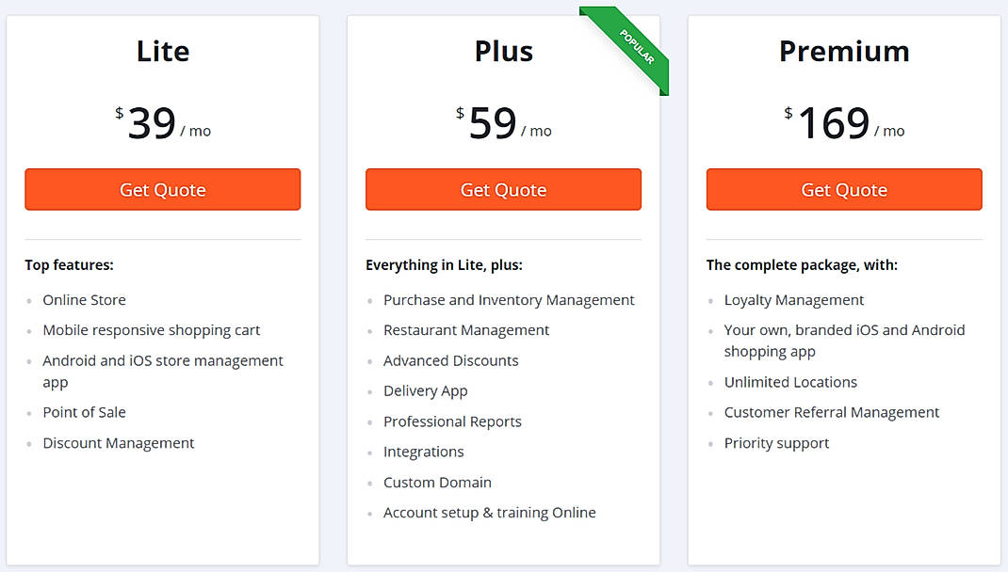1008x572 pixels.
Task: Click the Premium plan title
Action: click(x=843, y=52)
